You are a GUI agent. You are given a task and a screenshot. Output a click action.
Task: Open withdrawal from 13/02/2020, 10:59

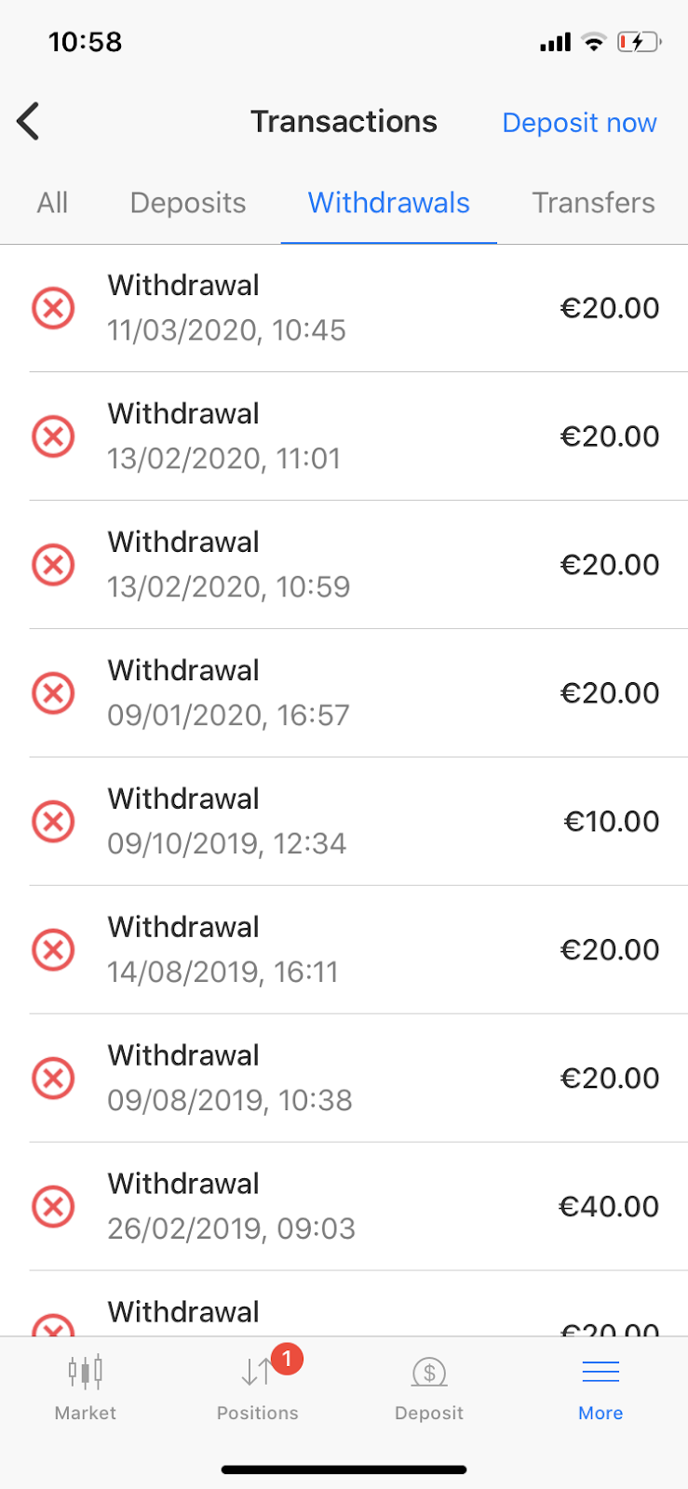344,565
